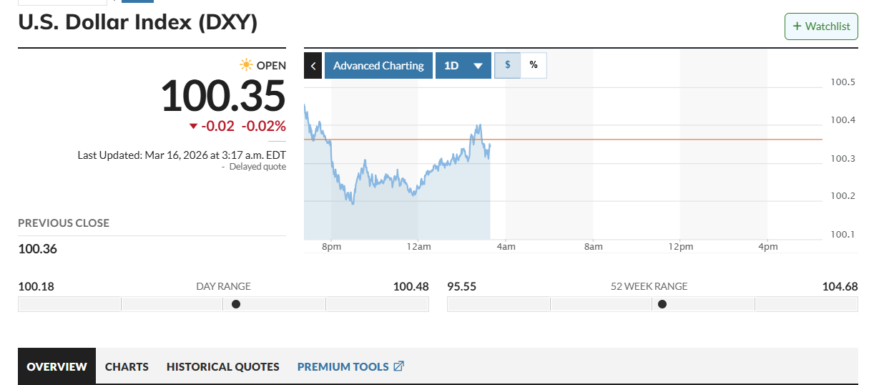Click the orange previous-close line on chart
This screenshot has width=874, height=385.
pos(644,140)
